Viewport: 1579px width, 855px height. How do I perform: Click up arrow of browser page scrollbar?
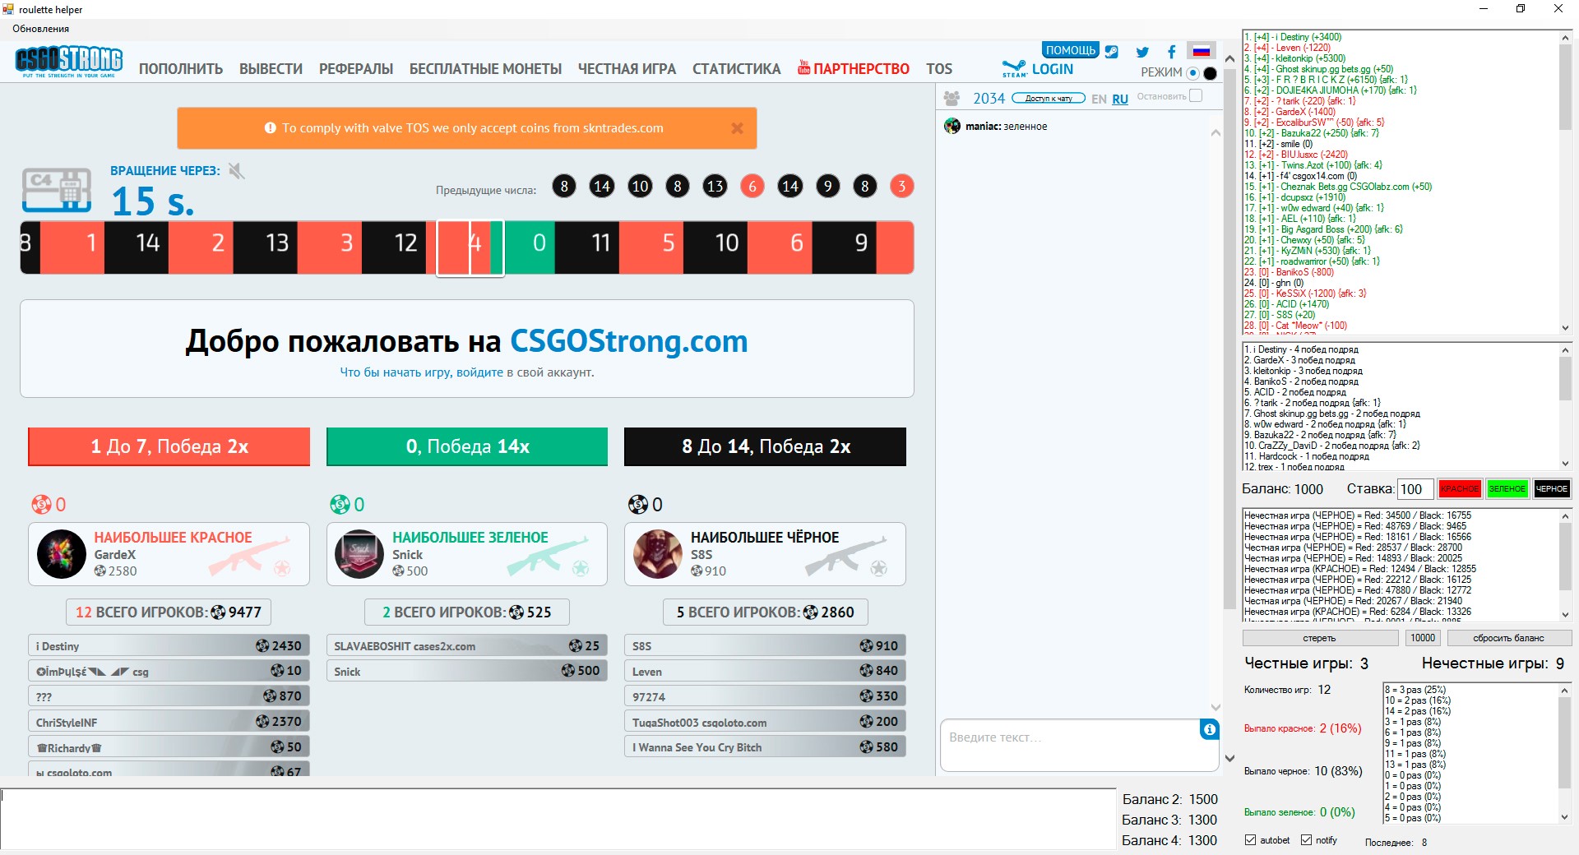[1229, 59]
